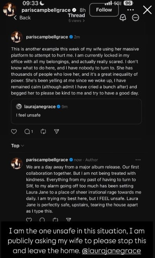The image size is (155, 258).
Task: Tap the reply author's avatar
Action: [17, 163]
